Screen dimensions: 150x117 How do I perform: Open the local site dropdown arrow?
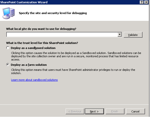pos(120,34)
